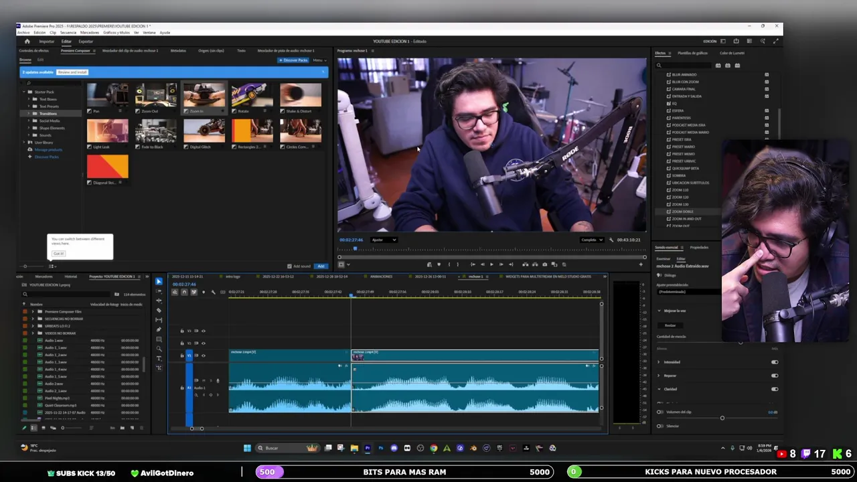Open the Ajustar zoom dropdown
This screenshot has width=857, height=482.
384,240
